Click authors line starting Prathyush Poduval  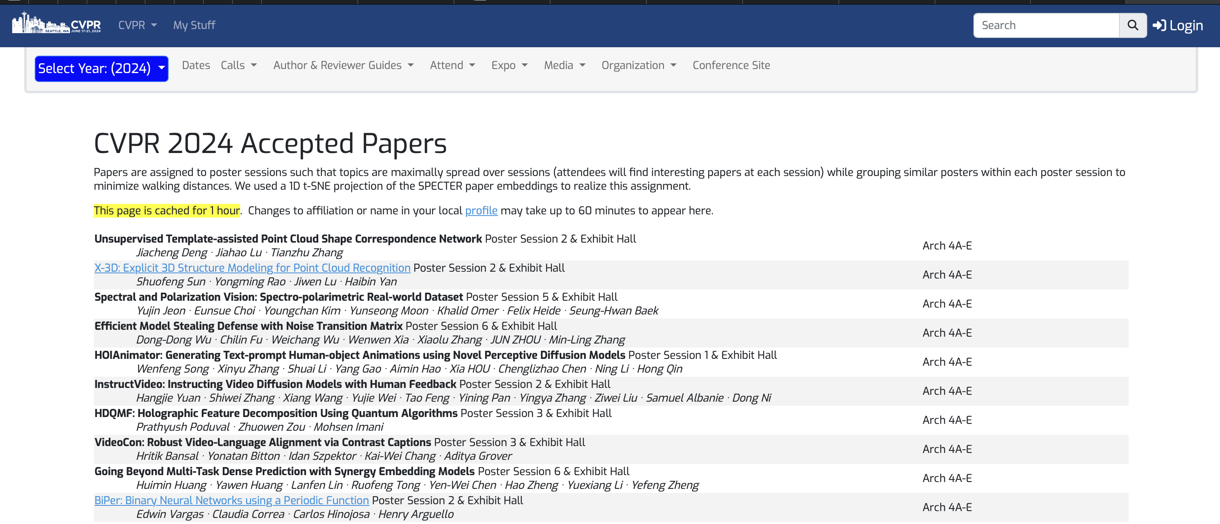(x=260, y=427)
